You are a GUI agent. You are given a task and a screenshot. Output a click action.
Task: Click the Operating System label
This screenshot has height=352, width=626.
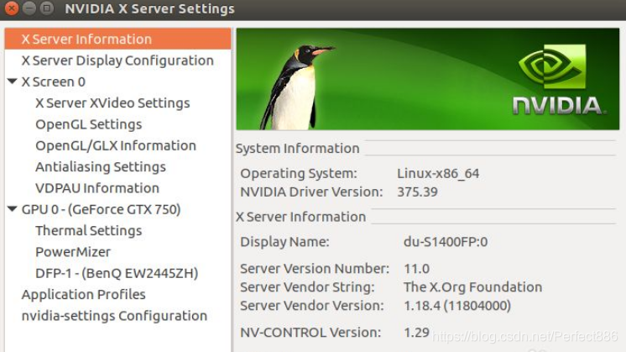pyautogui.click(x=299, y=173)
